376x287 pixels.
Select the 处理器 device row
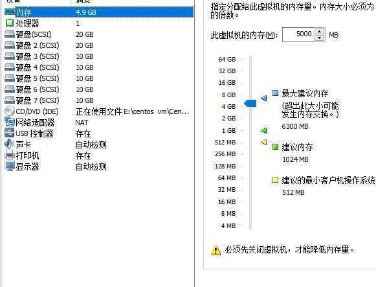coord(99,23)
